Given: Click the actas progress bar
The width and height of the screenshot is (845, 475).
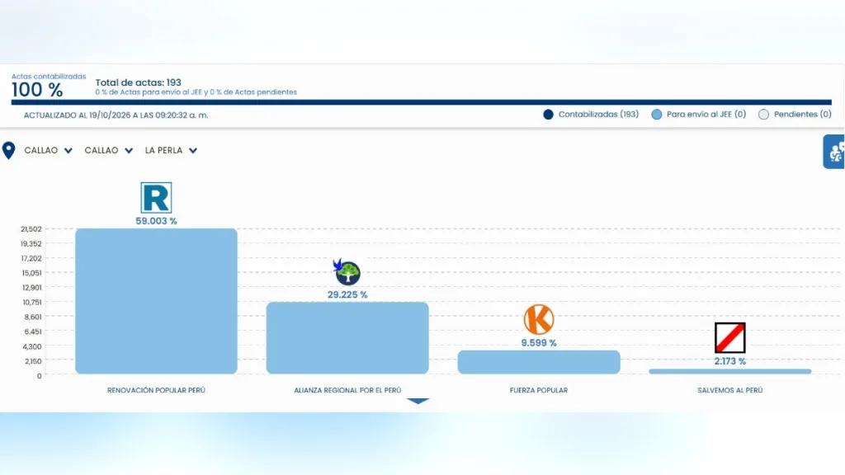Looking at the screenshot, I should point(422,101).
